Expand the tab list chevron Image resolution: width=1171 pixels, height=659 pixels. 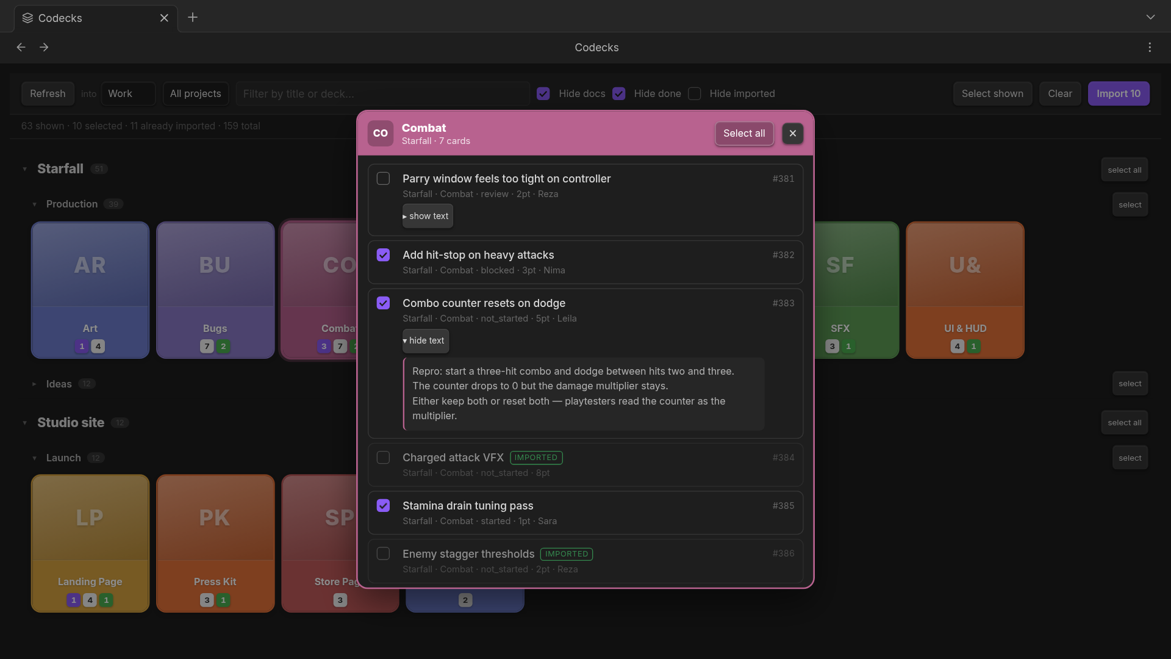pos(1150,17)
